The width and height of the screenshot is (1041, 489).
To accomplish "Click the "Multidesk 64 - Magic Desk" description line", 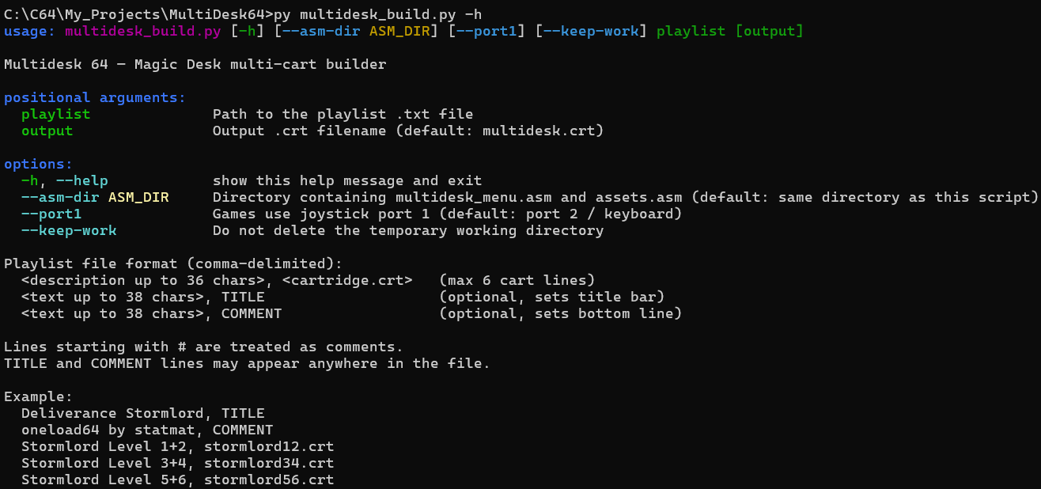I will (x=195, y=64).
